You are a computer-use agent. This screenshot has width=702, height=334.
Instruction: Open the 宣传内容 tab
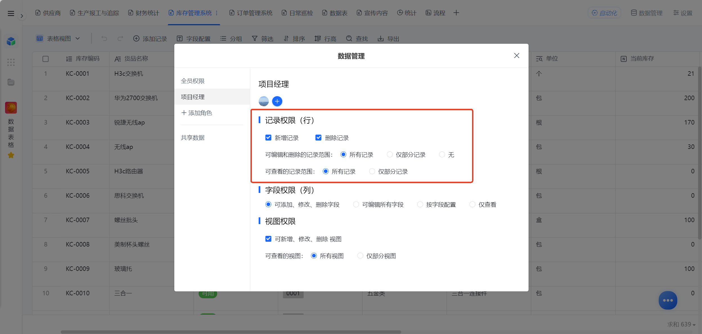click(372, 13)
